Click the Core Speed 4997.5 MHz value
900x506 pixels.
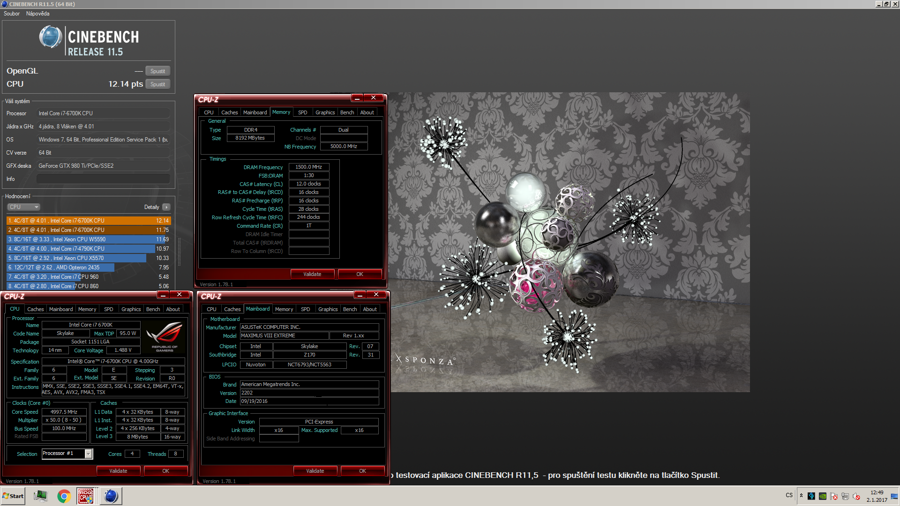[x=64, y=412]
